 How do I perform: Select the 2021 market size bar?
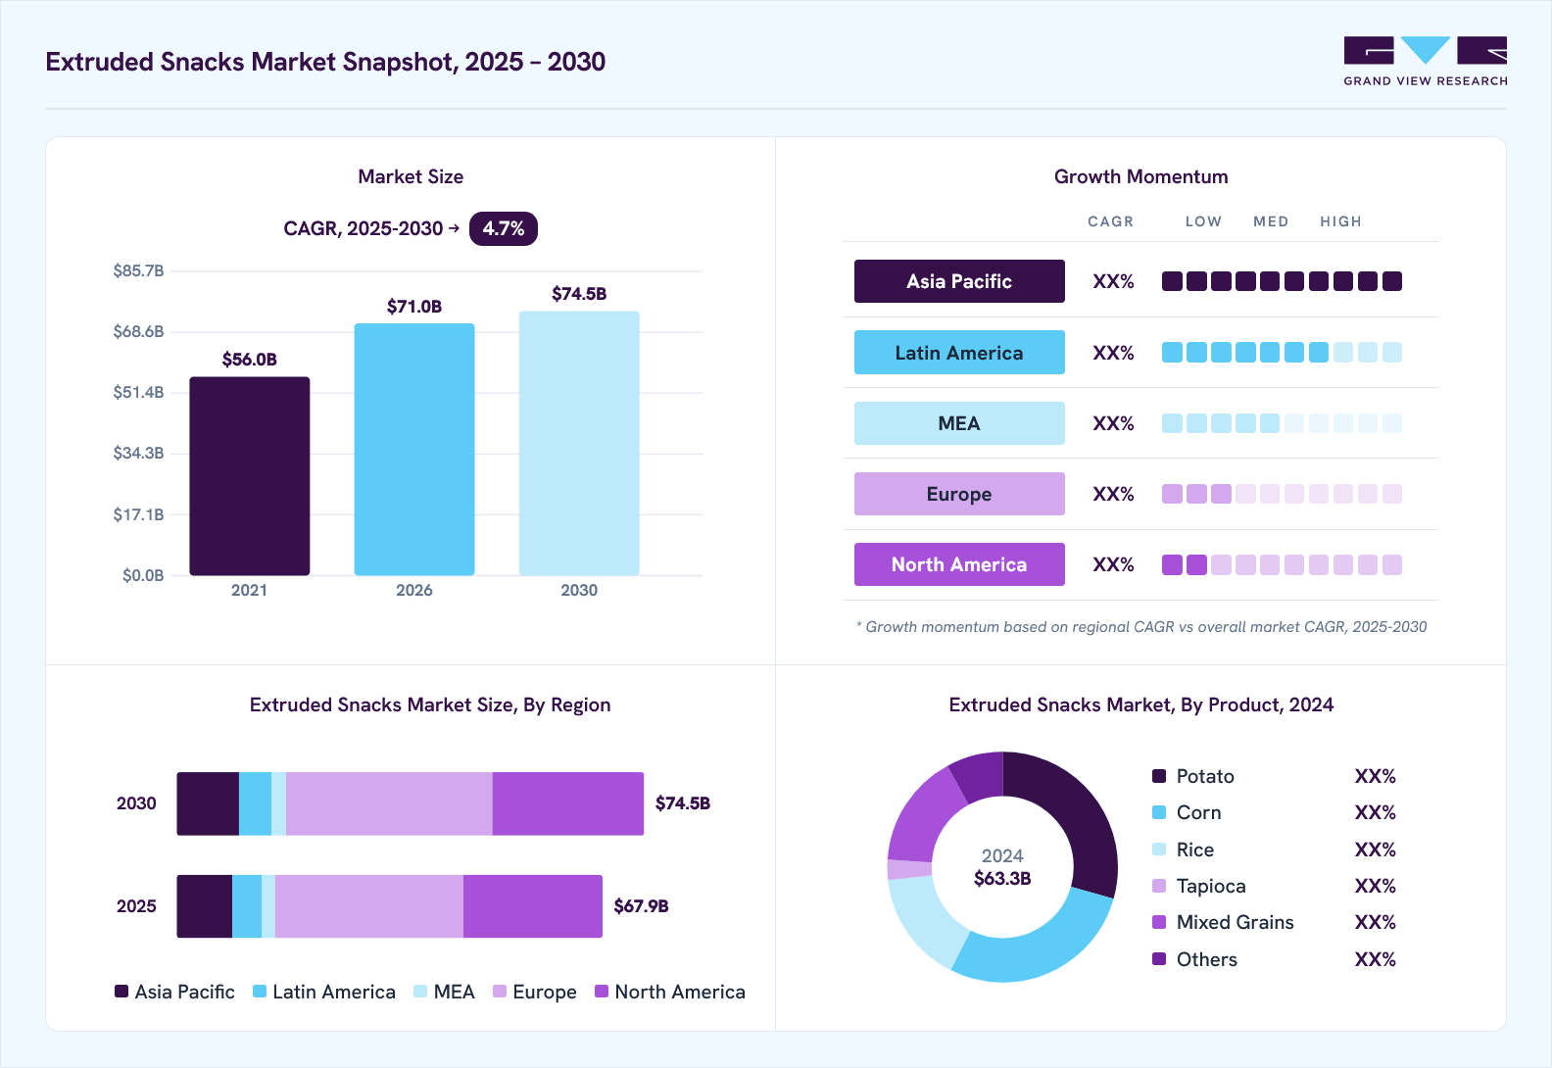click(250, 476)
